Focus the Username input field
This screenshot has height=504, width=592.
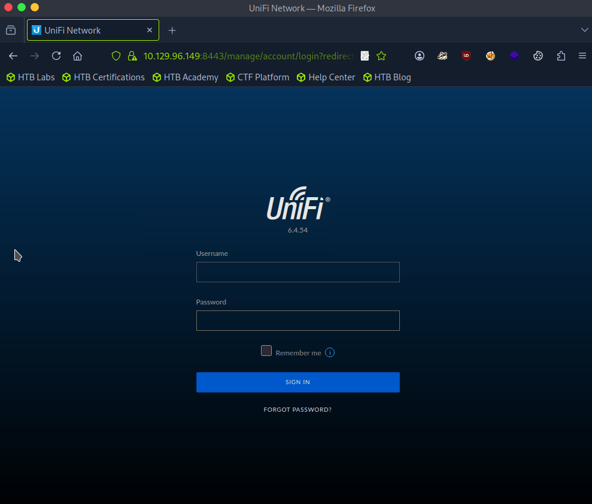pyautogui.click(x=297, y=272)
